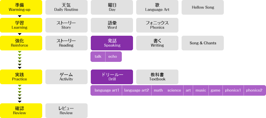Choose the talk sub-item under Speaking
The height and width of the screenshot is (118, 266).
tap(98, 56)
